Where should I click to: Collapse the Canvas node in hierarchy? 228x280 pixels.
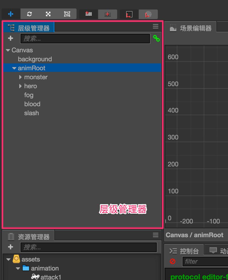pos(8,50)
